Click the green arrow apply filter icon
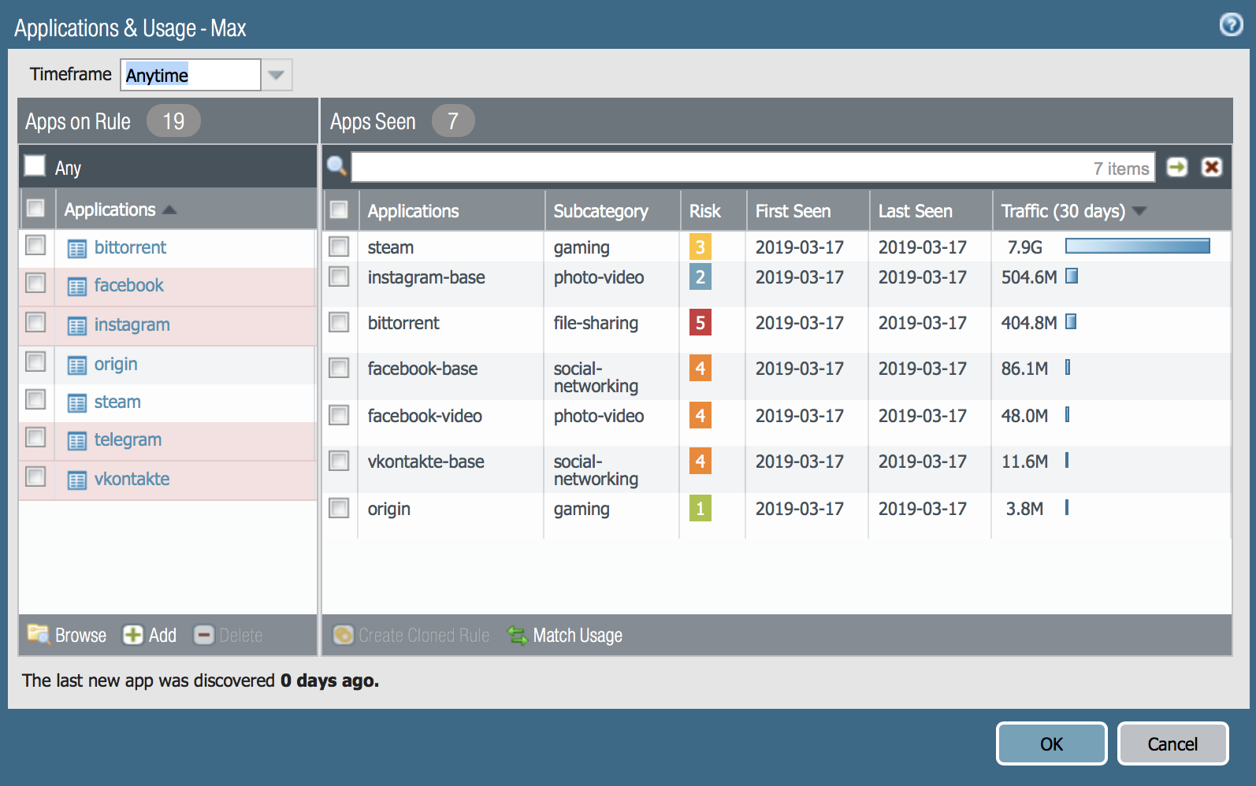 coord(1177,167)
